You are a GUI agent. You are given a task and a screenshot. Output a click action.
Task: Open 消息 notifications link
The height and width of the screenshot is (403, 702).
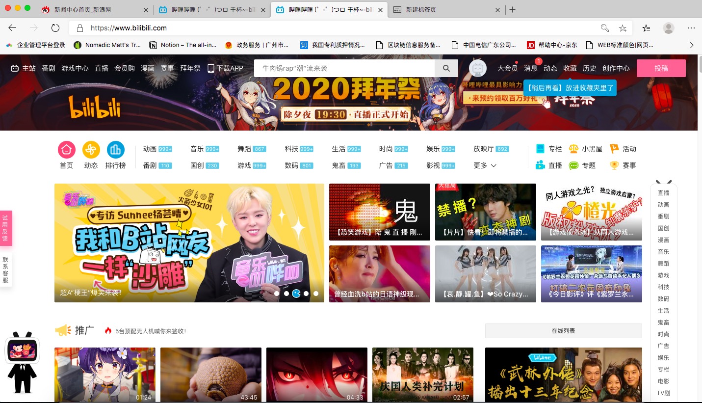point(531,68)
